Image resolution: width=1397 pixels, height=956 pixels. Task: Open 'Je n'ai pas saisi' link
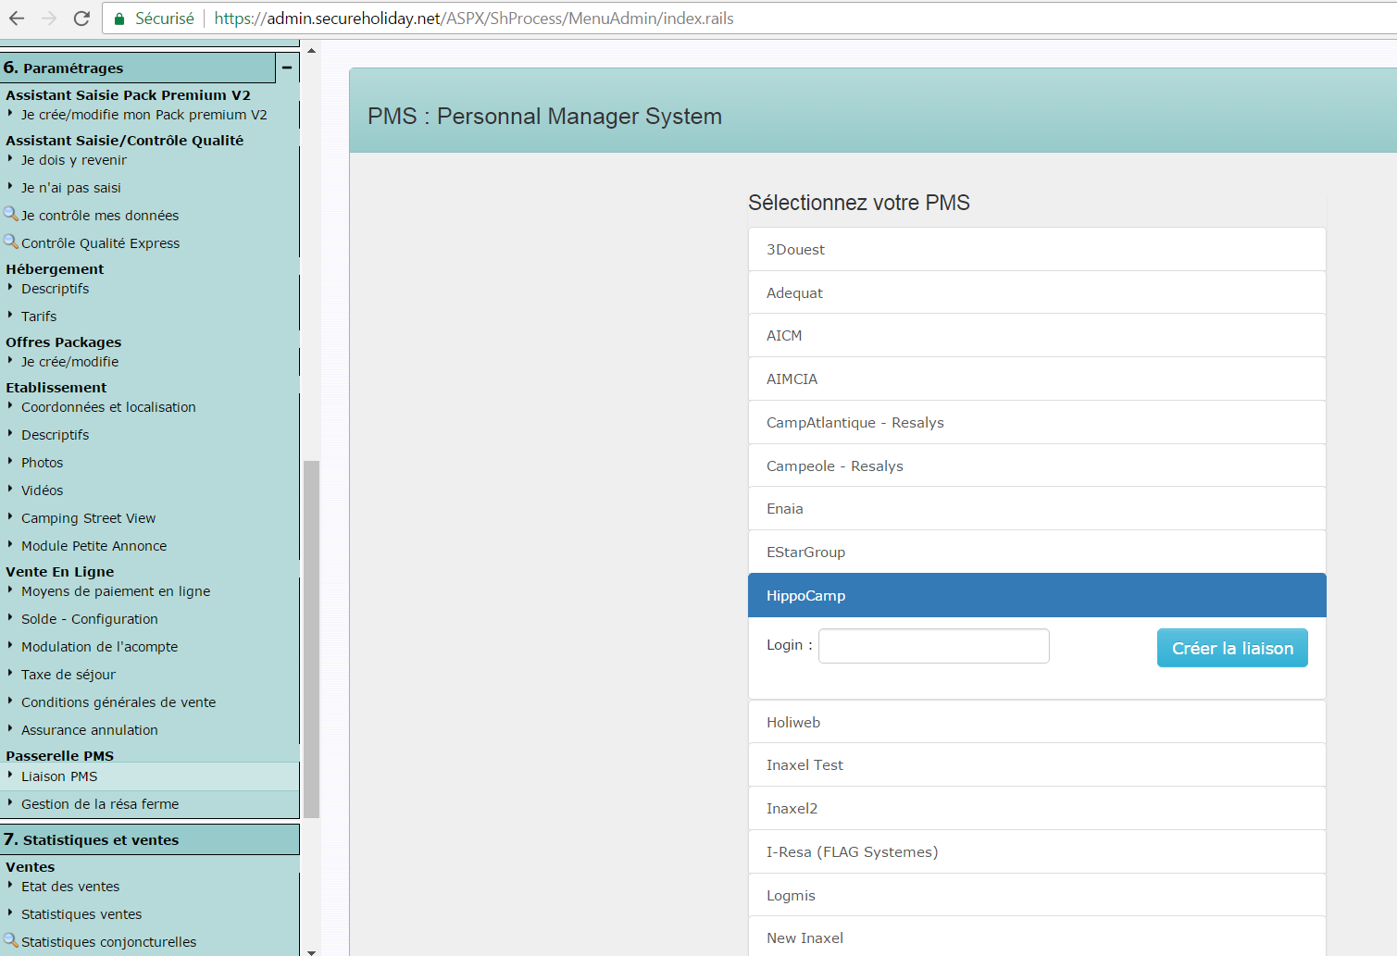click(x=71, y=188)
